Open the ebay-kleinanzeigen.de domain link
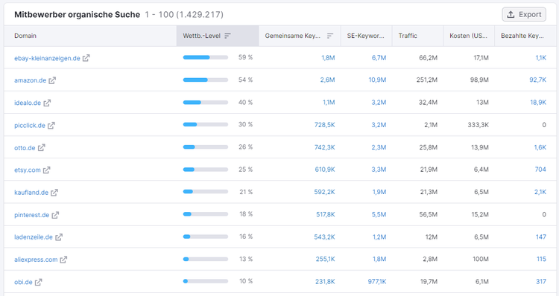 [x=47, y=58]
